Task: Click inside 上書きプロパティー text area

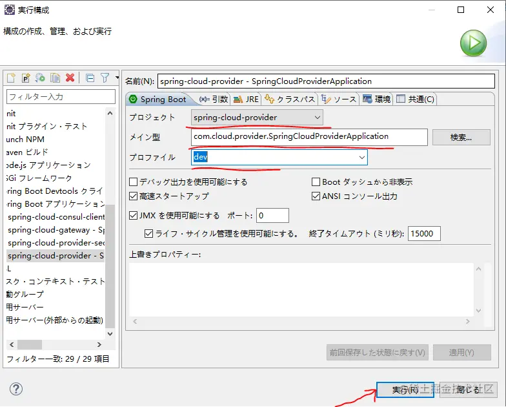Action: [x=301, y=289]
